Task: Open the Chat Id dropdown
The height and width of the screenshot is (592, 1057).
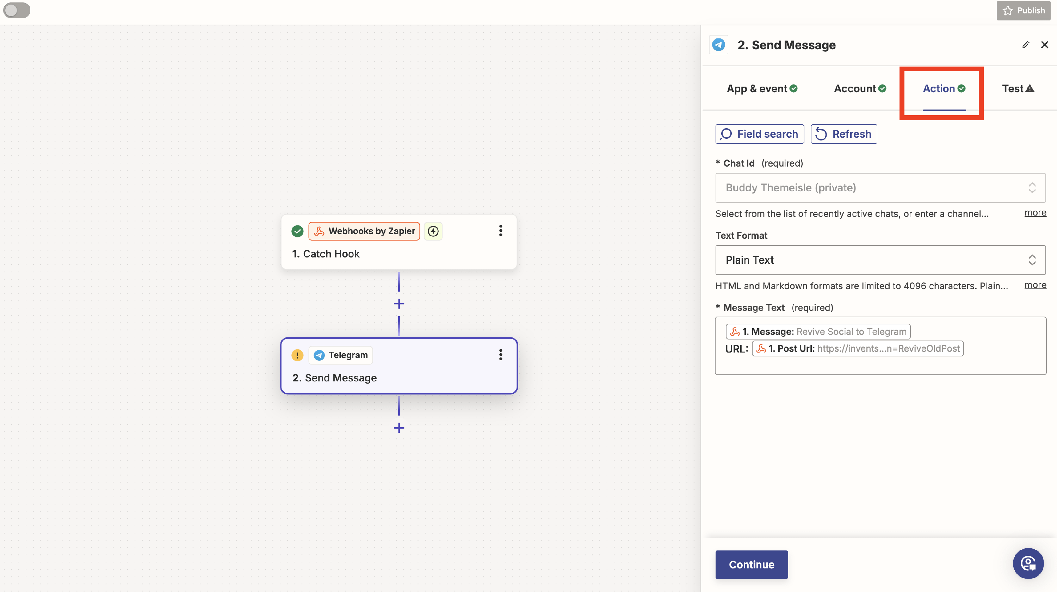Action: coord(880,188)
